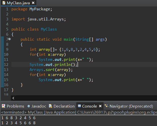Click the 'main' method name on line 7

pos(68,39)
